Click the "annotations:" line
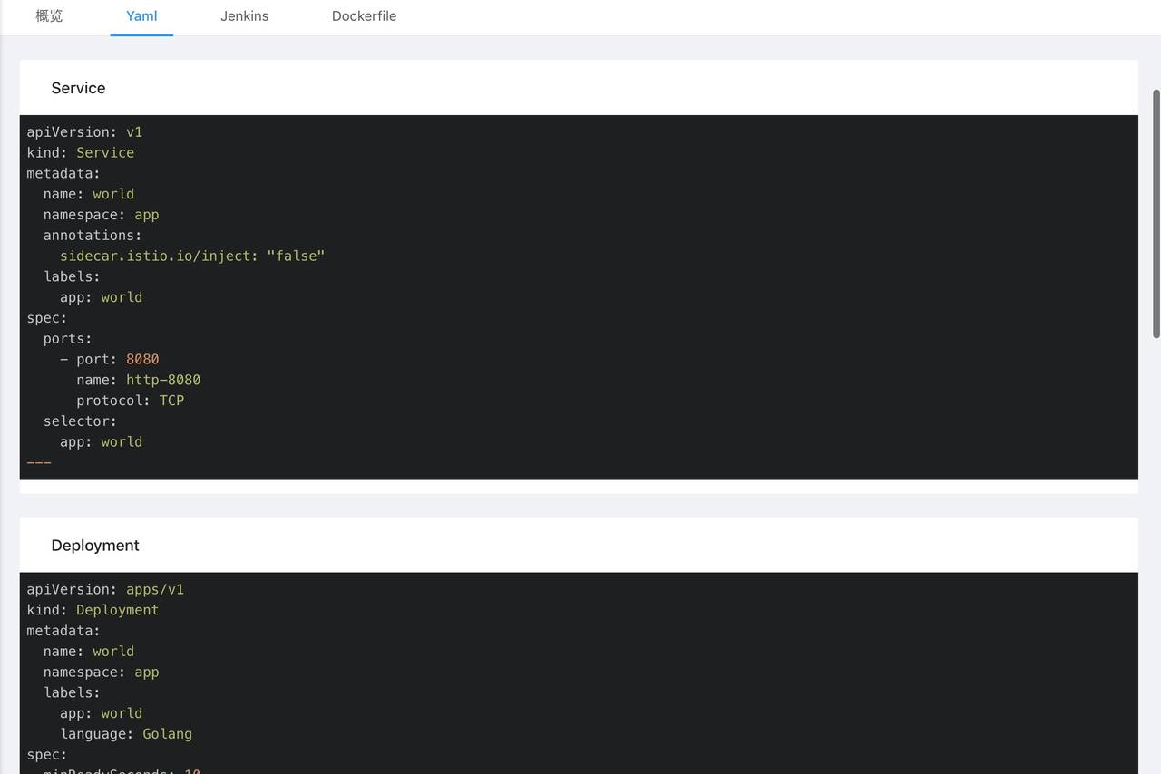The height and width of the screenshot is (774, 1161). click(x=93, y=236)
